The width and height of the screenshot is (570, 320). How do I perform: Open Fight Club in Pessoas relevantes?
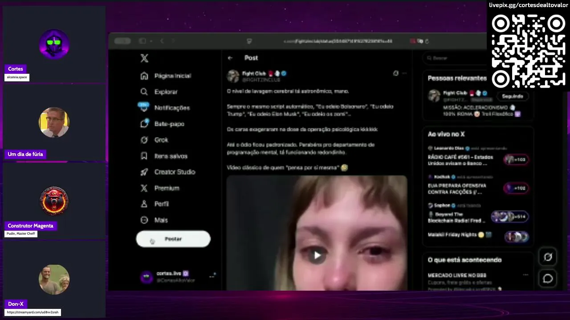click(x=454, y=93)
